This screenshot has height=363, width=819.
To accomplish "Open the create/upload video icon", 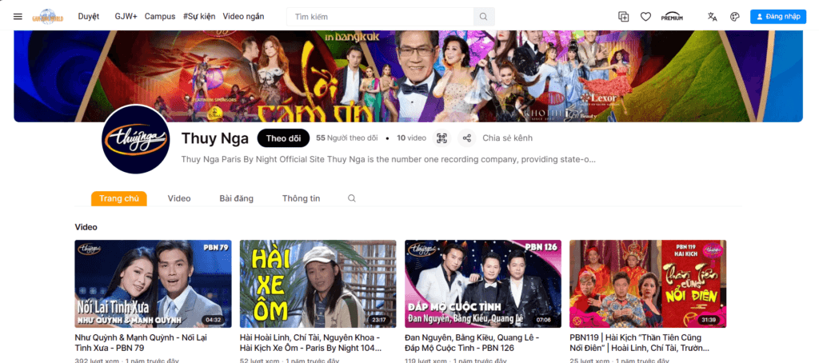I will click(624, 17).
